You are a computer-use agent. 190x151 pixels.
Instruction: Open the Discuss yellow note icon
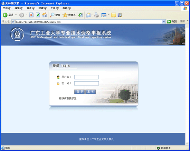point(114,15)
